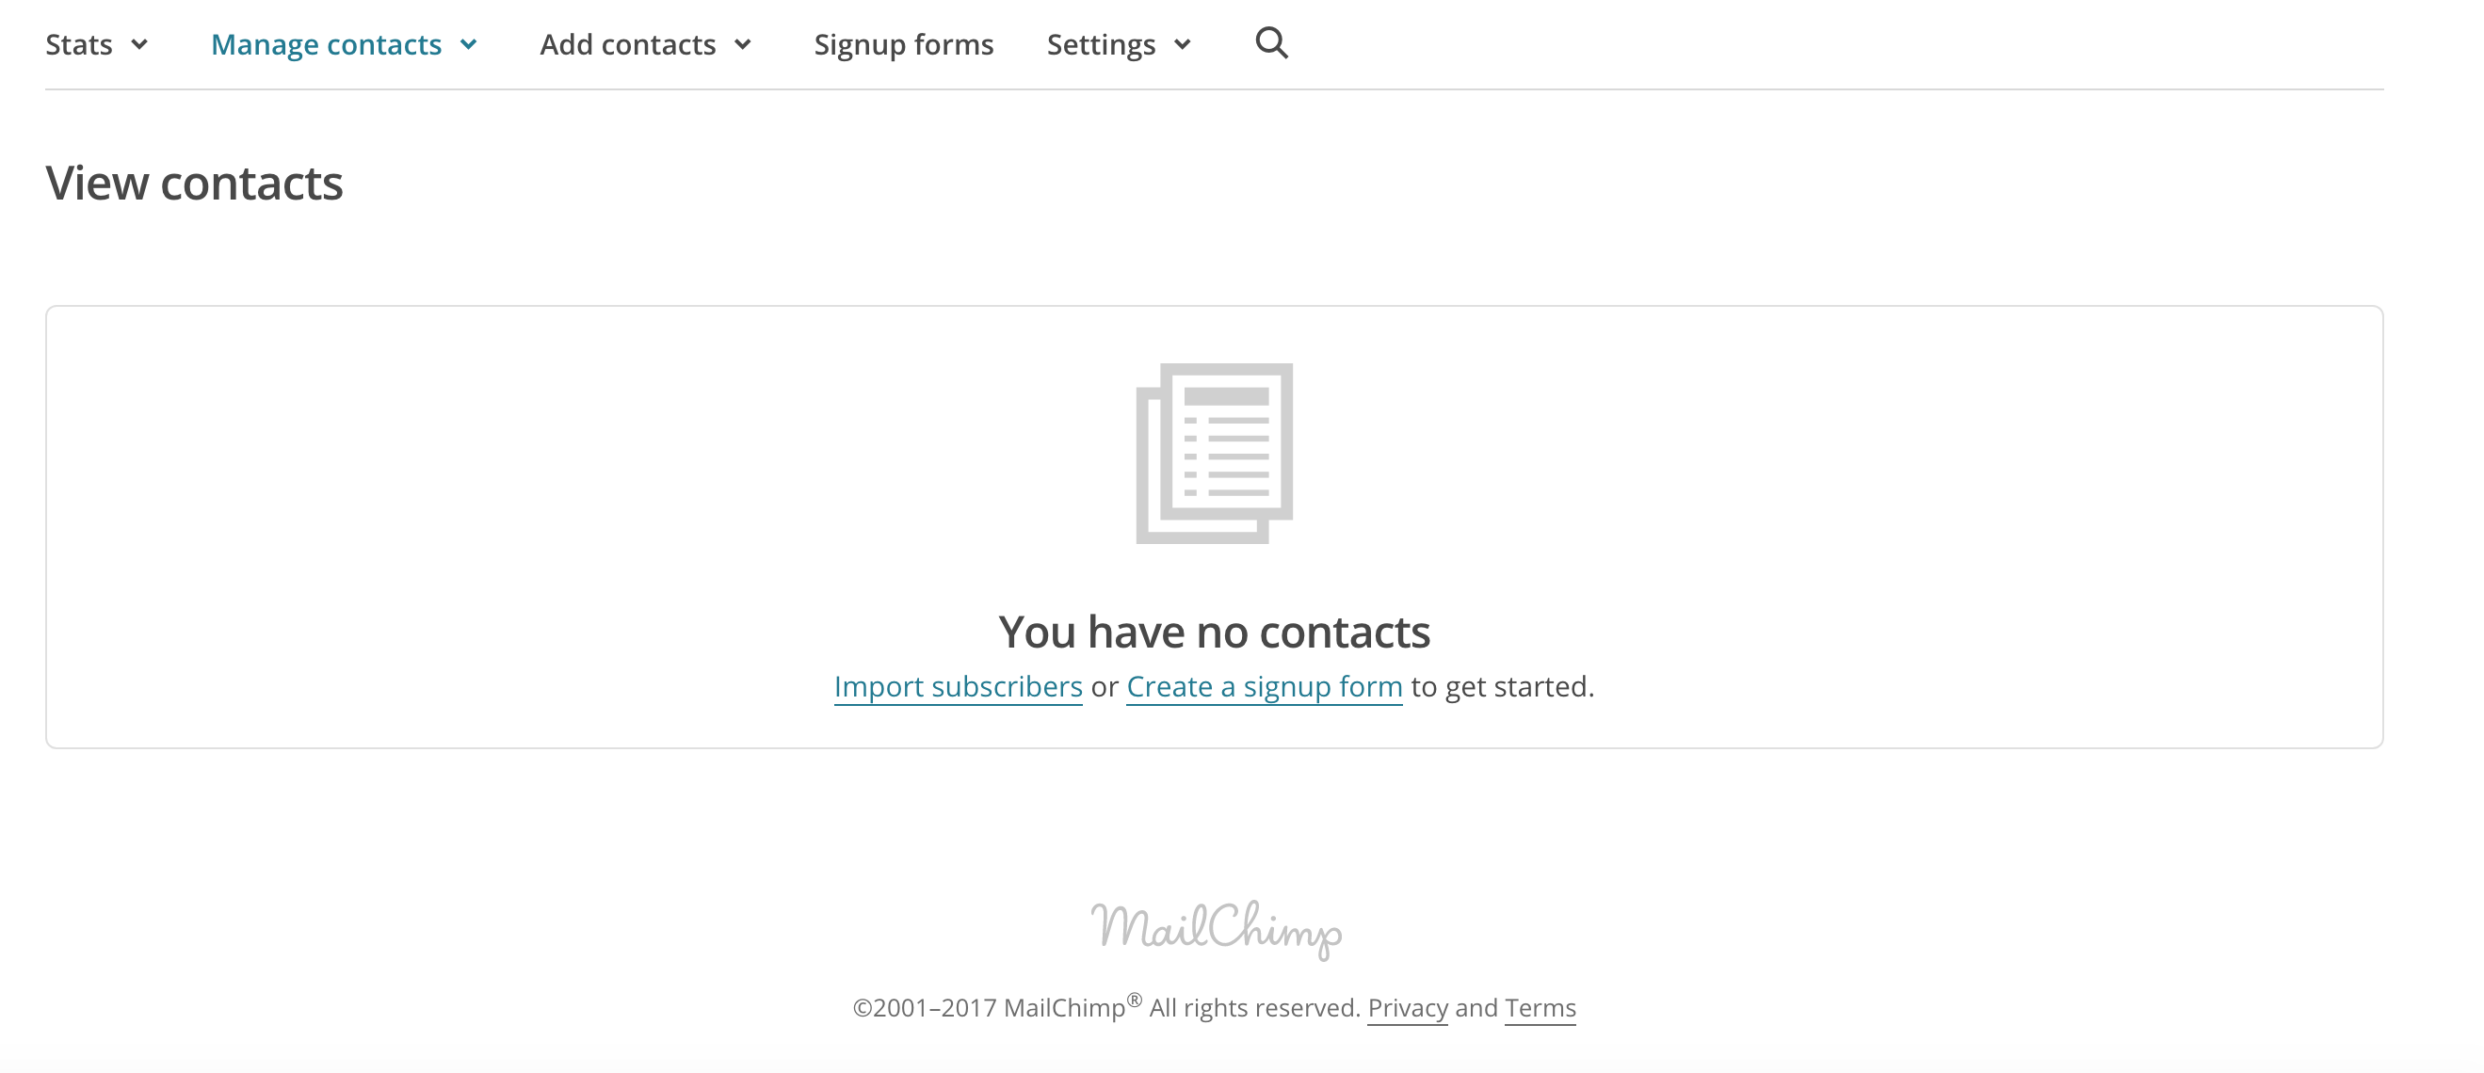2484x1073 pixels.
Task: Expand the Add contacts chevron arrow
Action: [743, 44]
